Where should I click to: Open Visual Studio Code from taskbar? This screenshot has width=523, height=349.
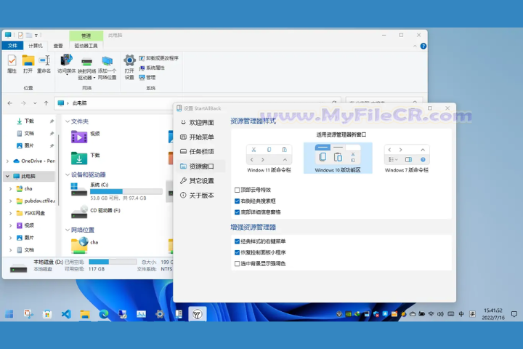point(66,314)
